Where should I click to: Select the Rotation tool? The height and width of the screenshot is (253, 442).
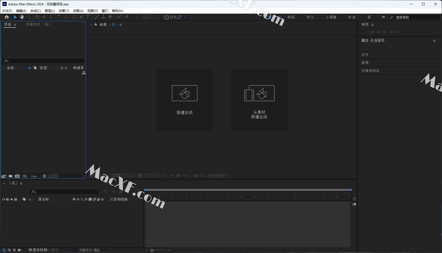point(59,17)
